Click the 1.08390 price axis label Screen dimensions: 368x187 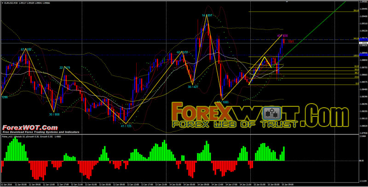[363, 97]
